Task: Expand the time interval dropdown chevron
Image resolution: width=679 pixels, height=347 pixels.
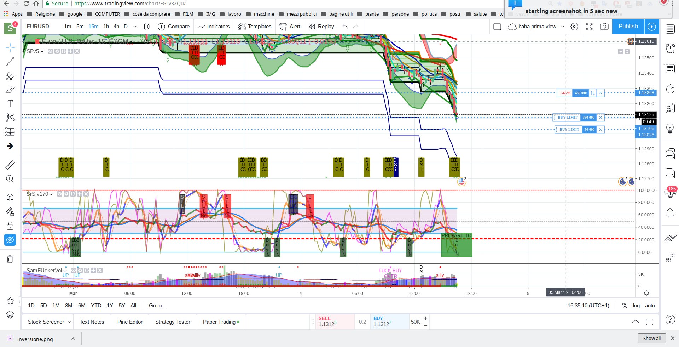Action: click(135, 27)
